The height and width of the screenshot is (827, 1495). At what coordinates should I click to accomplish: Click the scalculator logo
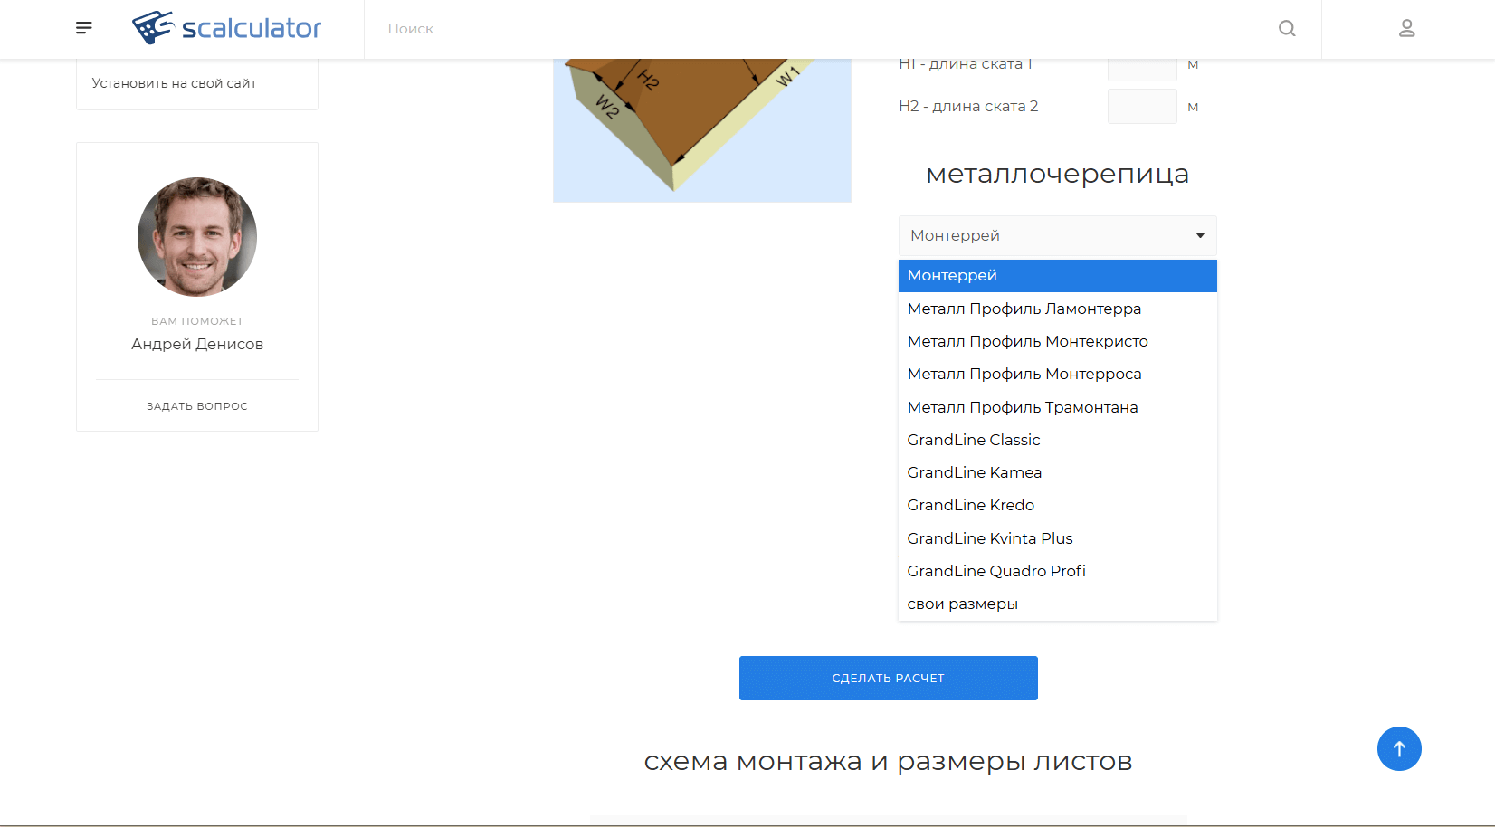[x=226, y=28]
